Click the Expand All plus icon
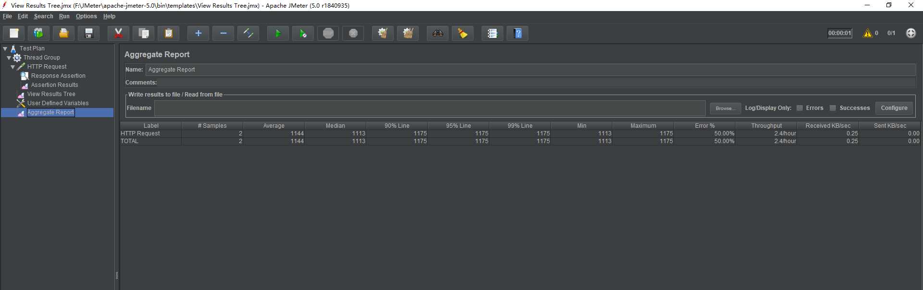Viewport: 923px width, 290px height. tap(198, 33)
